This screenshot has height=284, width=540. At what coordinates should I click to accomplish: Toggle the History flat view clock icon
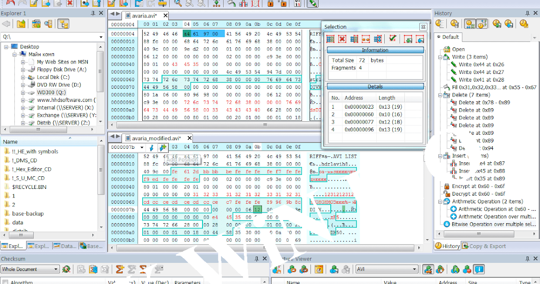click(x=470, y=24)
